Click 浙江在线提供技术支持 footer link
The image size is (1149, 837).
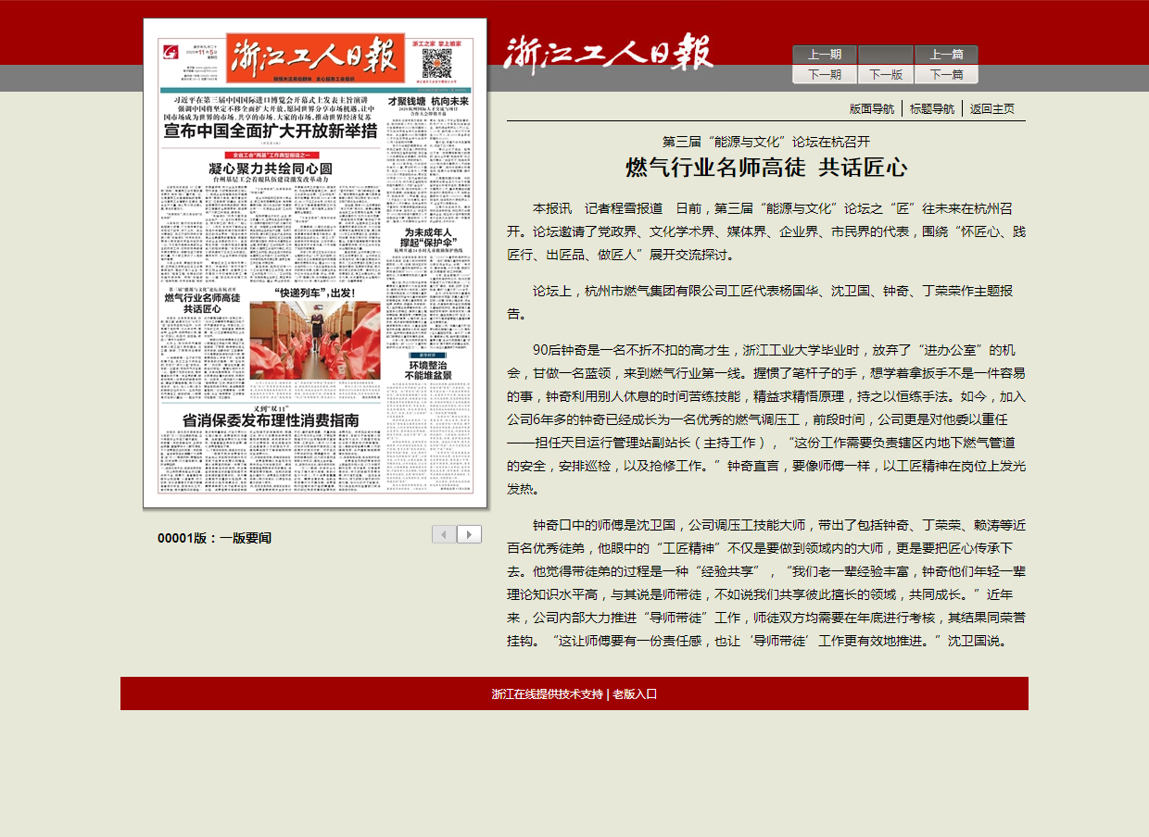[x=547, y=694]
